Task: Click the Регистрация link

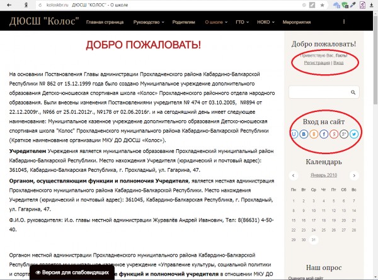Action: [317, 62]
